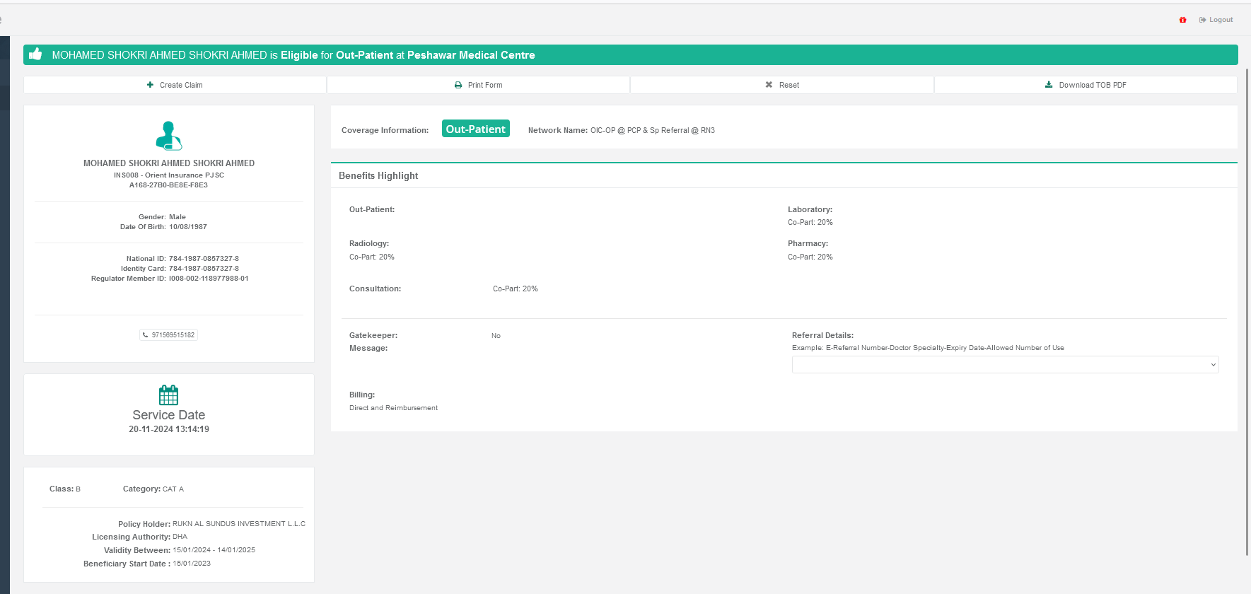
Task: Click the Service Date calendar icon
Action: tap(168, 395)
